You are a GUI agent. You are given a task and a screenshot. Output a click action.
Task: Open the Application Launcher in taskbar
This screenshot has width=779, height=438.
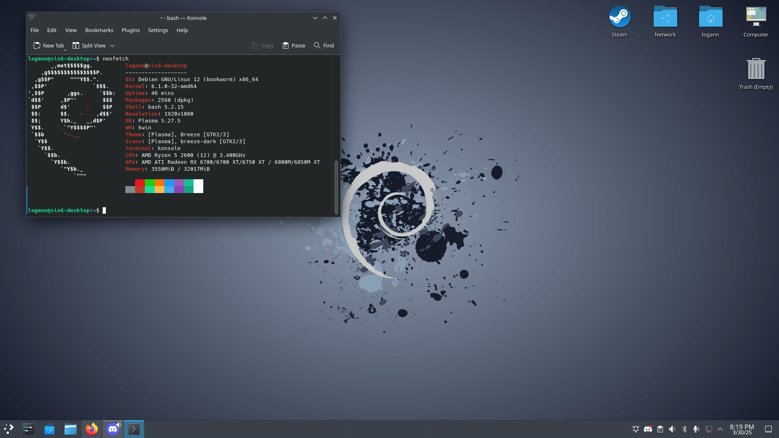click(x=9, y=429)
